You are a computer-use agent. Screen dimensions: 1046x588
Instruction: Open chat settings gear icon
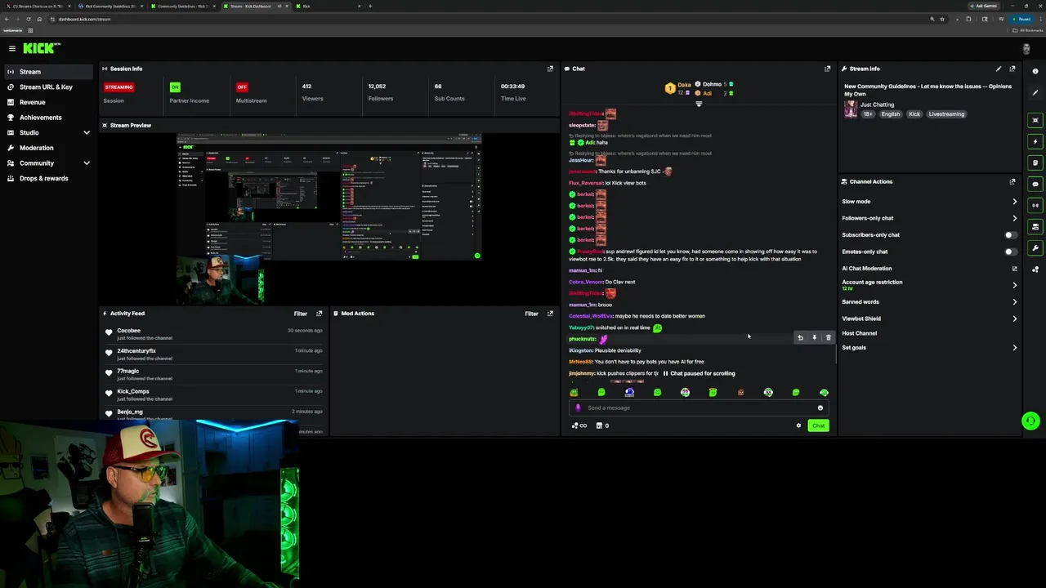click(x=798, y=425)
